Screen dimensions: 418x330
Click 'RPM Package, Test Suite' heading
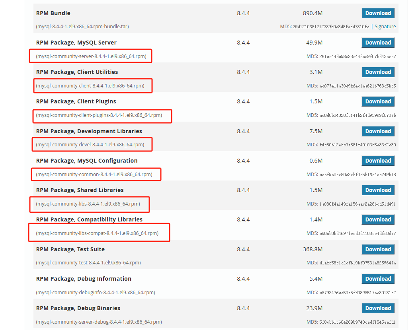[70, 249]
